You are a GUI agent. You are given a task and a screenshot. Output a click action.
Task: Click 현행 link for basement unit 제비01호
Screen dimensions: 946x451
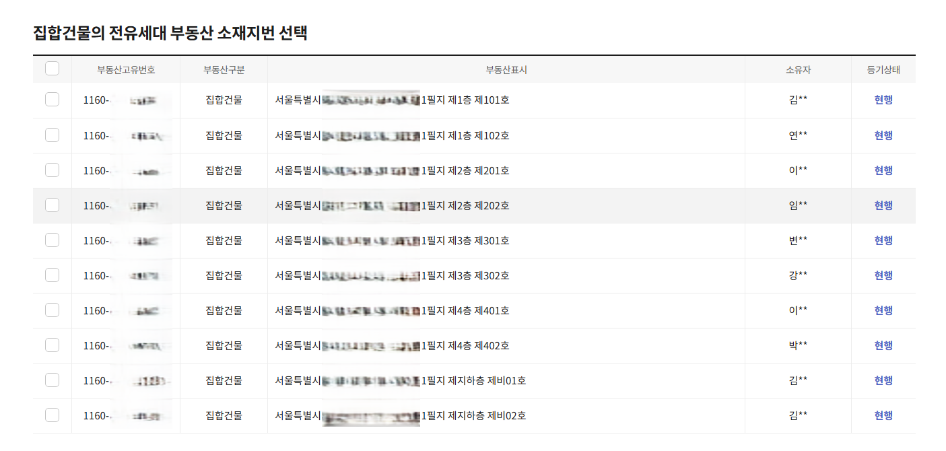tap(883, 380)
